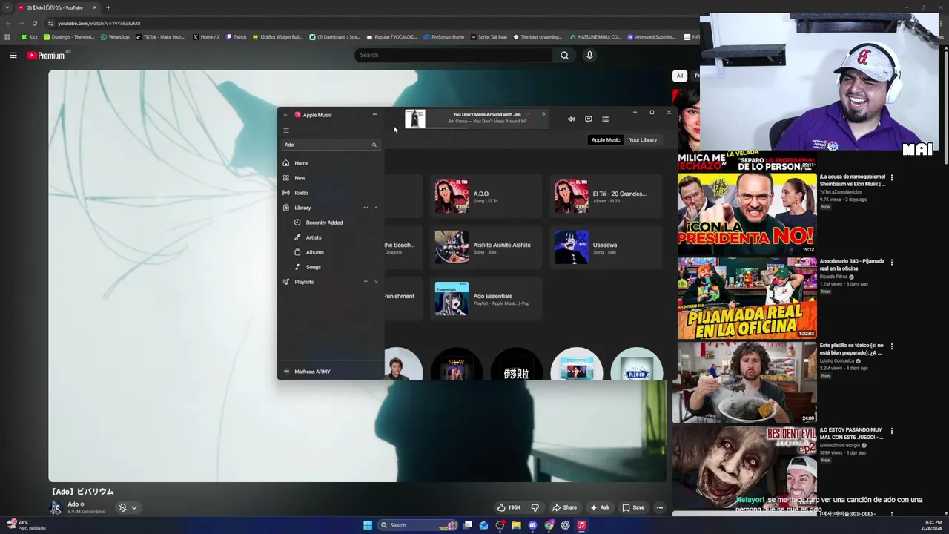Collapse the Library section chevron
Screen dimensions: 949x534
point(376,208)
